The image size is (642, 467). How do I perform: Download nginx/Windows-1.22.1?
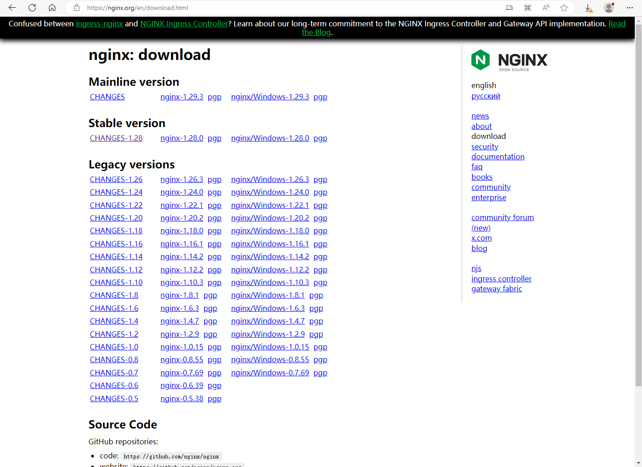[x=270, y=205]
